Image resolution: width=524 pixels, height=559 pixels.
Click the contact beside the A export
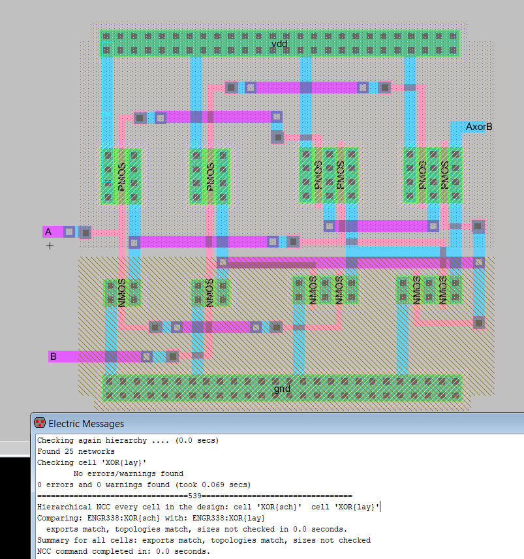click(84, 232)
